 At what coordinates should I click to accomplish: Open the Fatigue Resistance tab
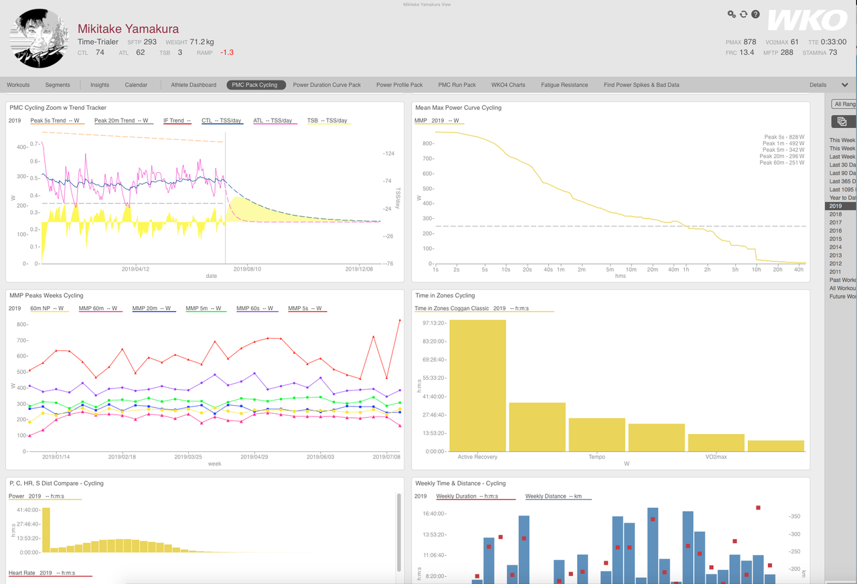coord(564,85)
